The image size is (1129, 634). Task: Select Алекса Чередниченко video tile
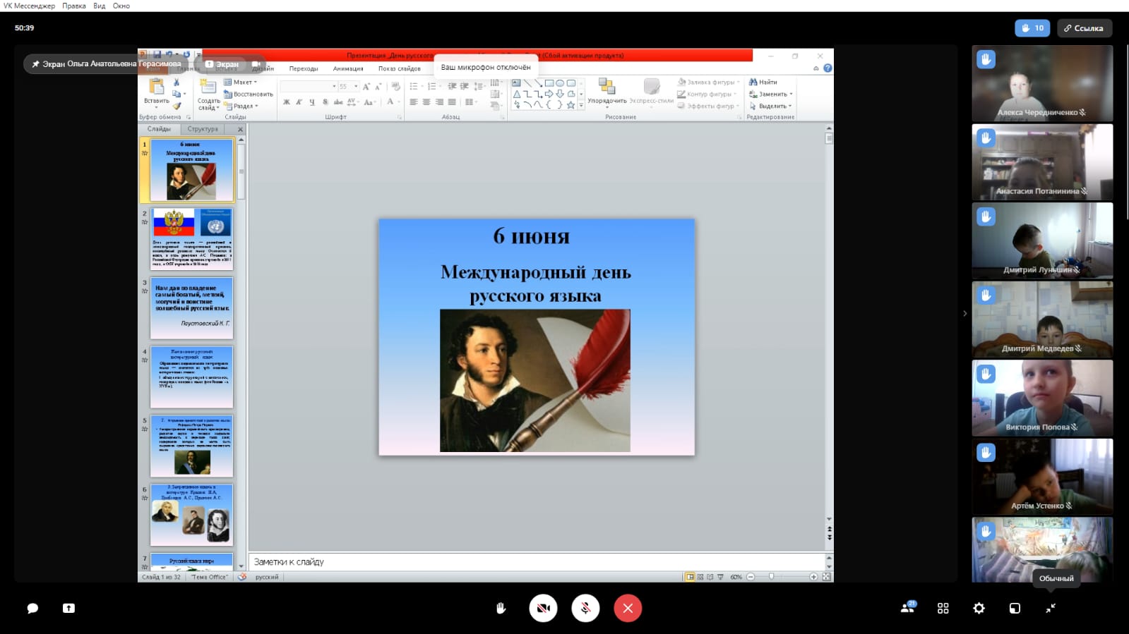[1042, 83]
